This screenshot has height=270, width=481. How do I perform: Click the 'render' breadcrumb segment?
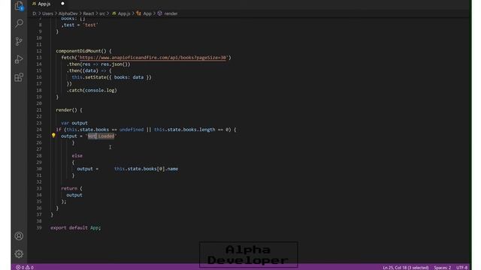pyautogui.click(x=168, y=13)
